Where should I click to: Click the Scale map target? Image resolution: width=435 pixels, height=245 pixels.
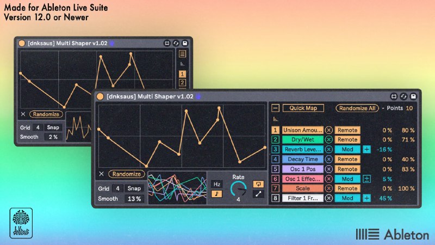[303, 188]
